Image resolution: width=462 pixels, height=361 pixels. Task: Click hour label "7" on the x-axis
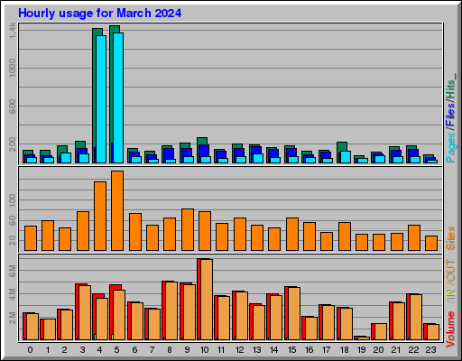point(152,350)
